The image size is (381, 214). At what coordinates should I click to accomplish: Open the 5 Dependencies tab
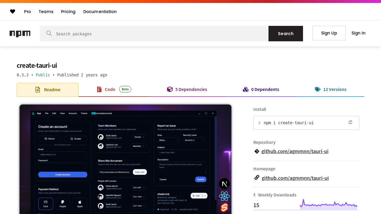(x=187, y=89)
